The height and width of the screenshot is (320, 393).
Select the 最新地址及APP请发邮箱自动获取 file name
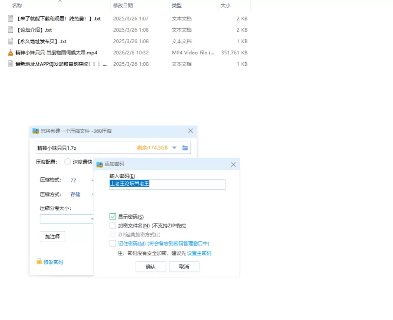tap(61, 64)
